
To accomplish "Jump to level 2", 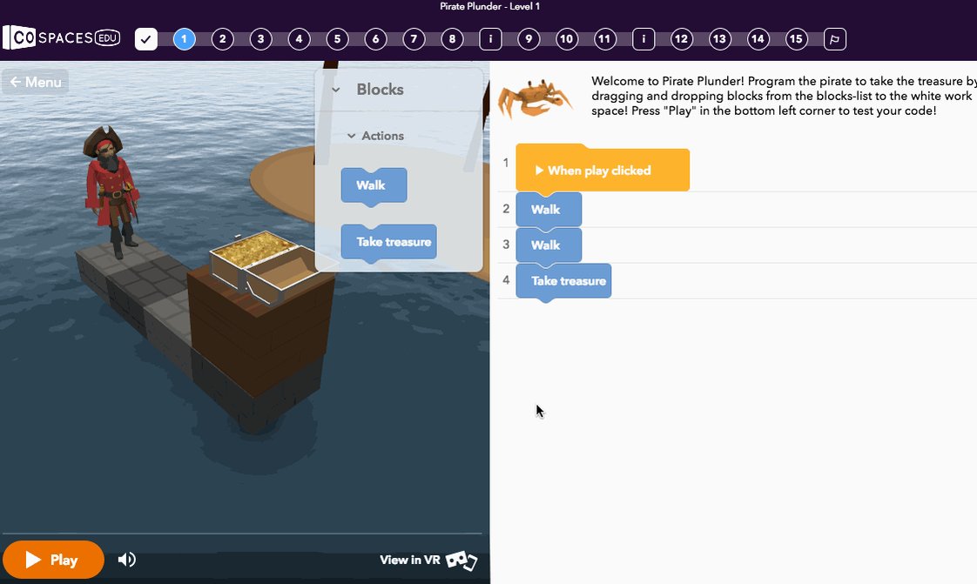I will (x=222, y=39).
